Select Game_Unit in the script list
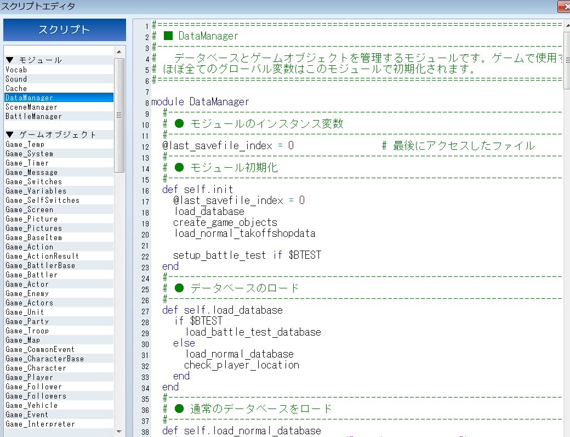 click(x=59, y=313)
